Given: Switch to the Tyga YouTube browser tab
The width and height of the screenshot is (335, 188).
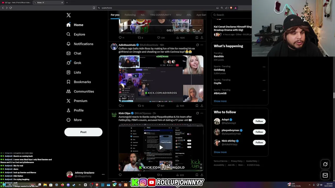Looking at the screenshot, I should coord(17,3).
